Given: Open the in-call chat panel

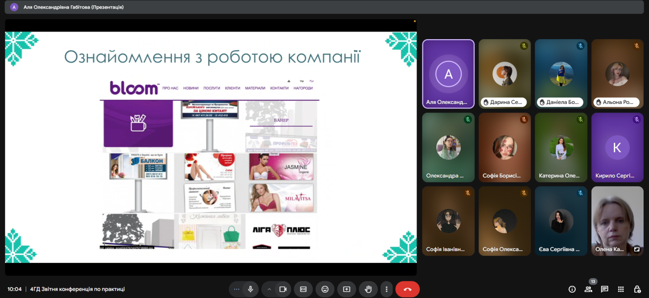Looking at the screenshot, I should pos(604,289).
